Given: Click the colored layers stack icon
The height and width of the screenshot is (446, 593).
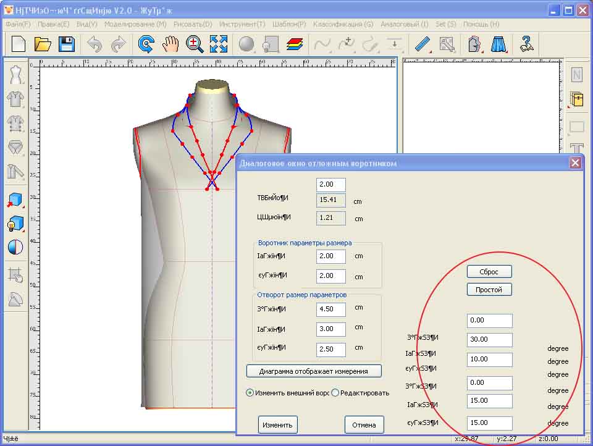Looking at the screenshot, I should [x=295, y=44].
